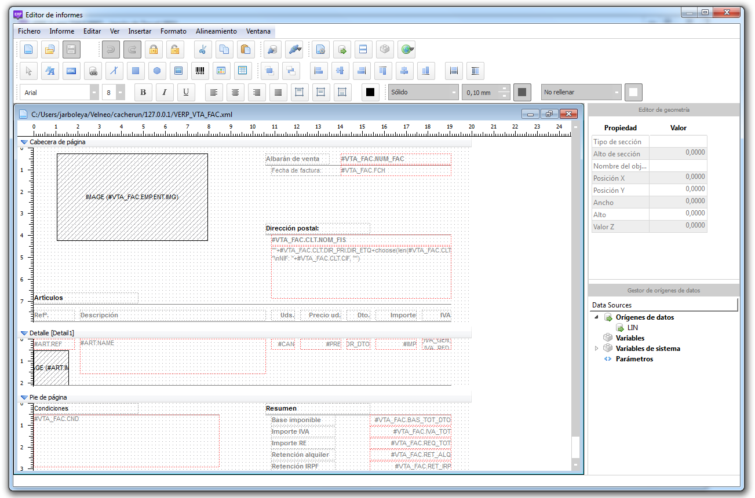The height and width of the screenshot is (498, 755).
Task: Redo the last action
Action: click(132, 49)
